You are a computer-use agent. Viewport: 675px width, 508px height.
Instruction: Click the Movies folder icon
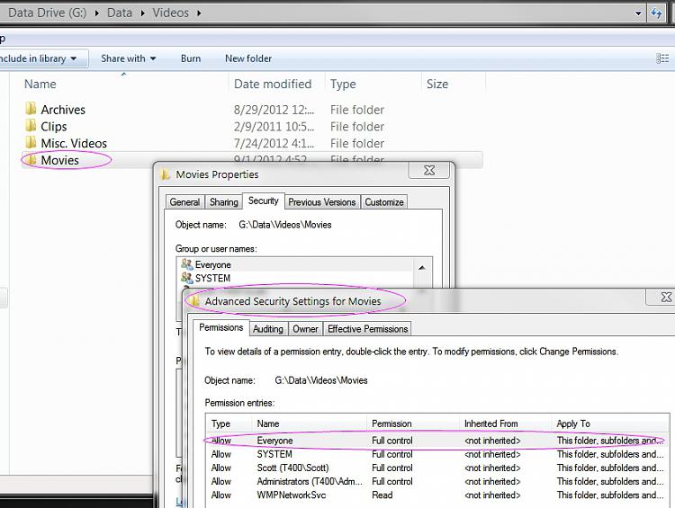[x=31, y=160]
